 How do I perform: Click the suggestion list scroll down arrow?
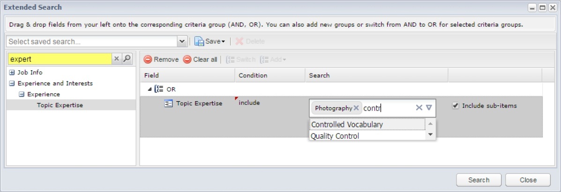point(430,135)
